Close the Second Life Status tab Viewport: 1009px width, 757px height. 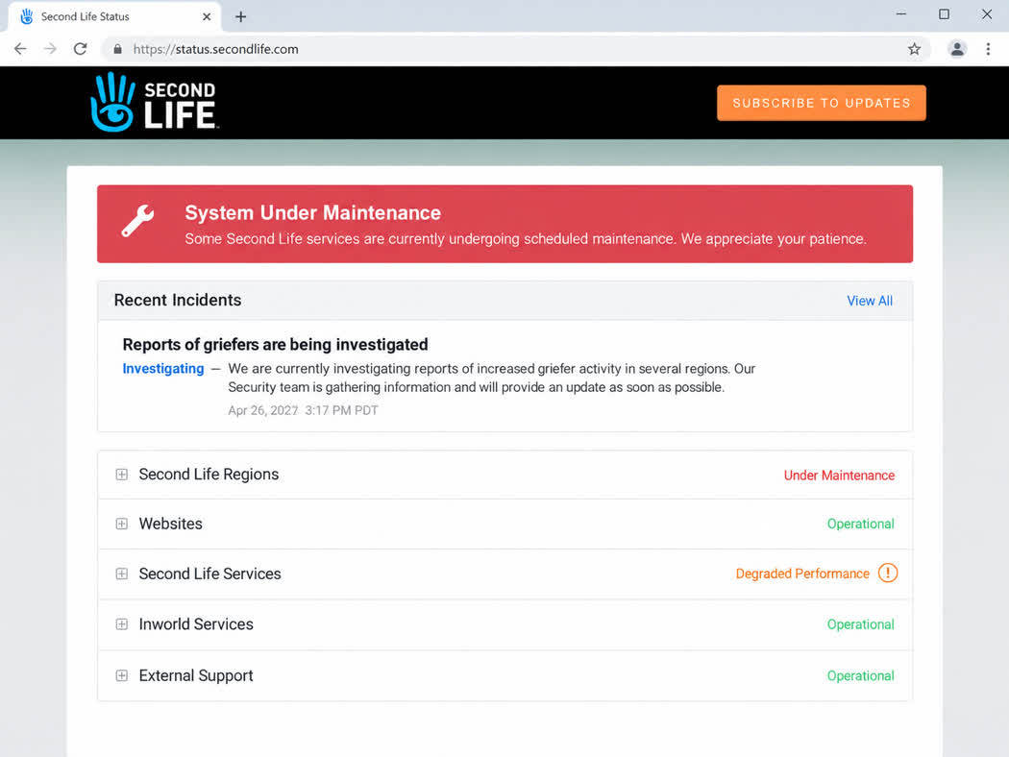(207, 16)
